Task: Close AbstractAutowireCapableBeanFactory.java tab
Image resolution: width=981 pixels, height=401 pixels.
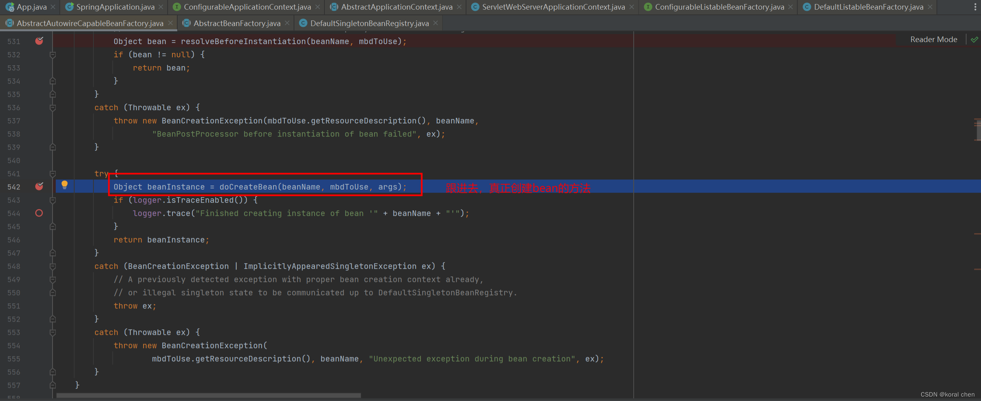Action: 170,23
